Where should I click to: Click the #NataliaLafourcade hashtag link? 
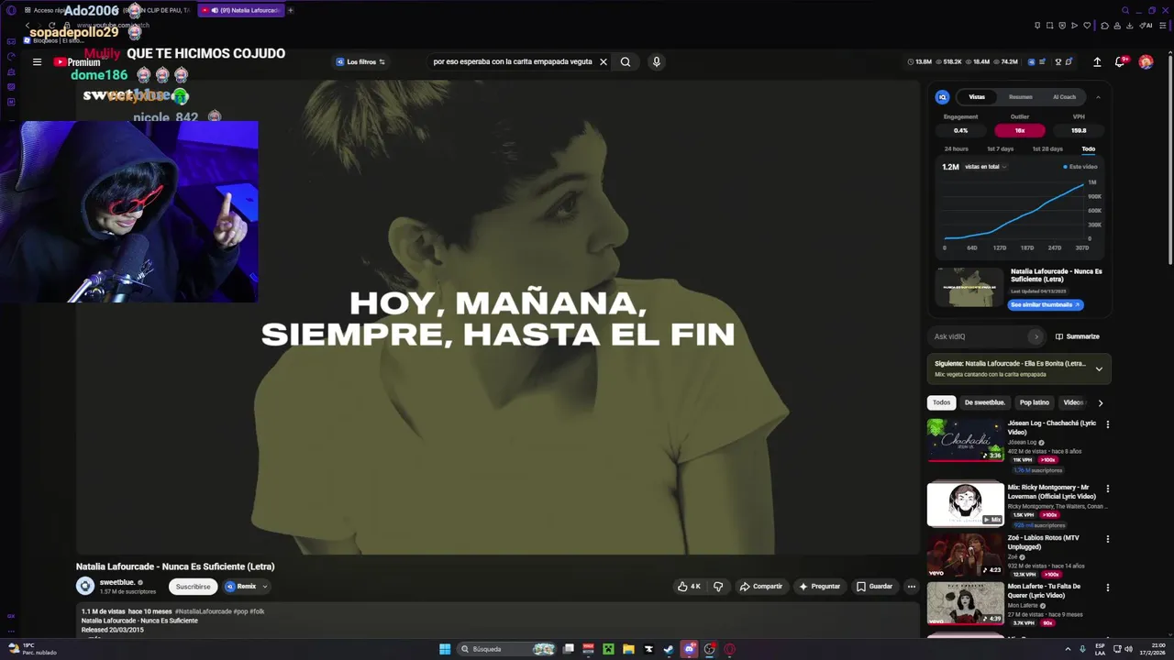[x=203, y=611]
